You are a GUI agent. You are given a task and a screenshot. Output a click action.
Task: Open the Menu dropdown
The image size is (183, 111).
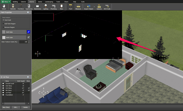pyautogui.click(x=6, y=2)
